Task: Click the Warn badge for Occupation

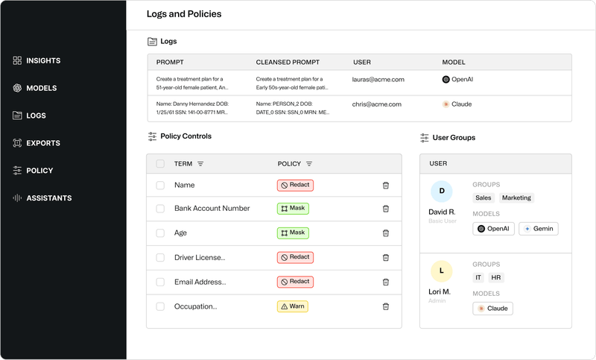Action: [293, 306]
